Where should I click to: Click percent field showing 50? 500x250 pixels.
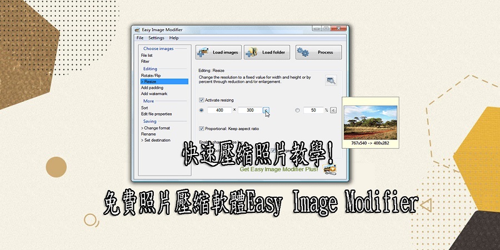[x=313, y=111]
